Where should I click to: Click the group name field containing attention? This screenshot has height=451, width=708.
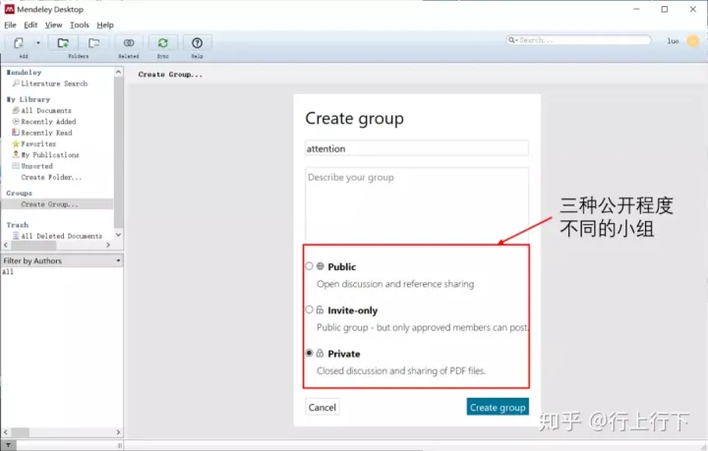click(x=416, y=148)
